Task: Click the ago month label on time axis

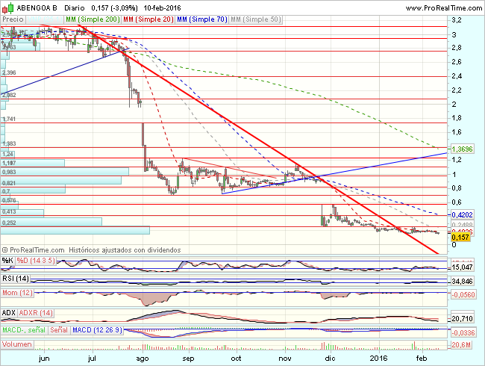Action: point(143,359)
